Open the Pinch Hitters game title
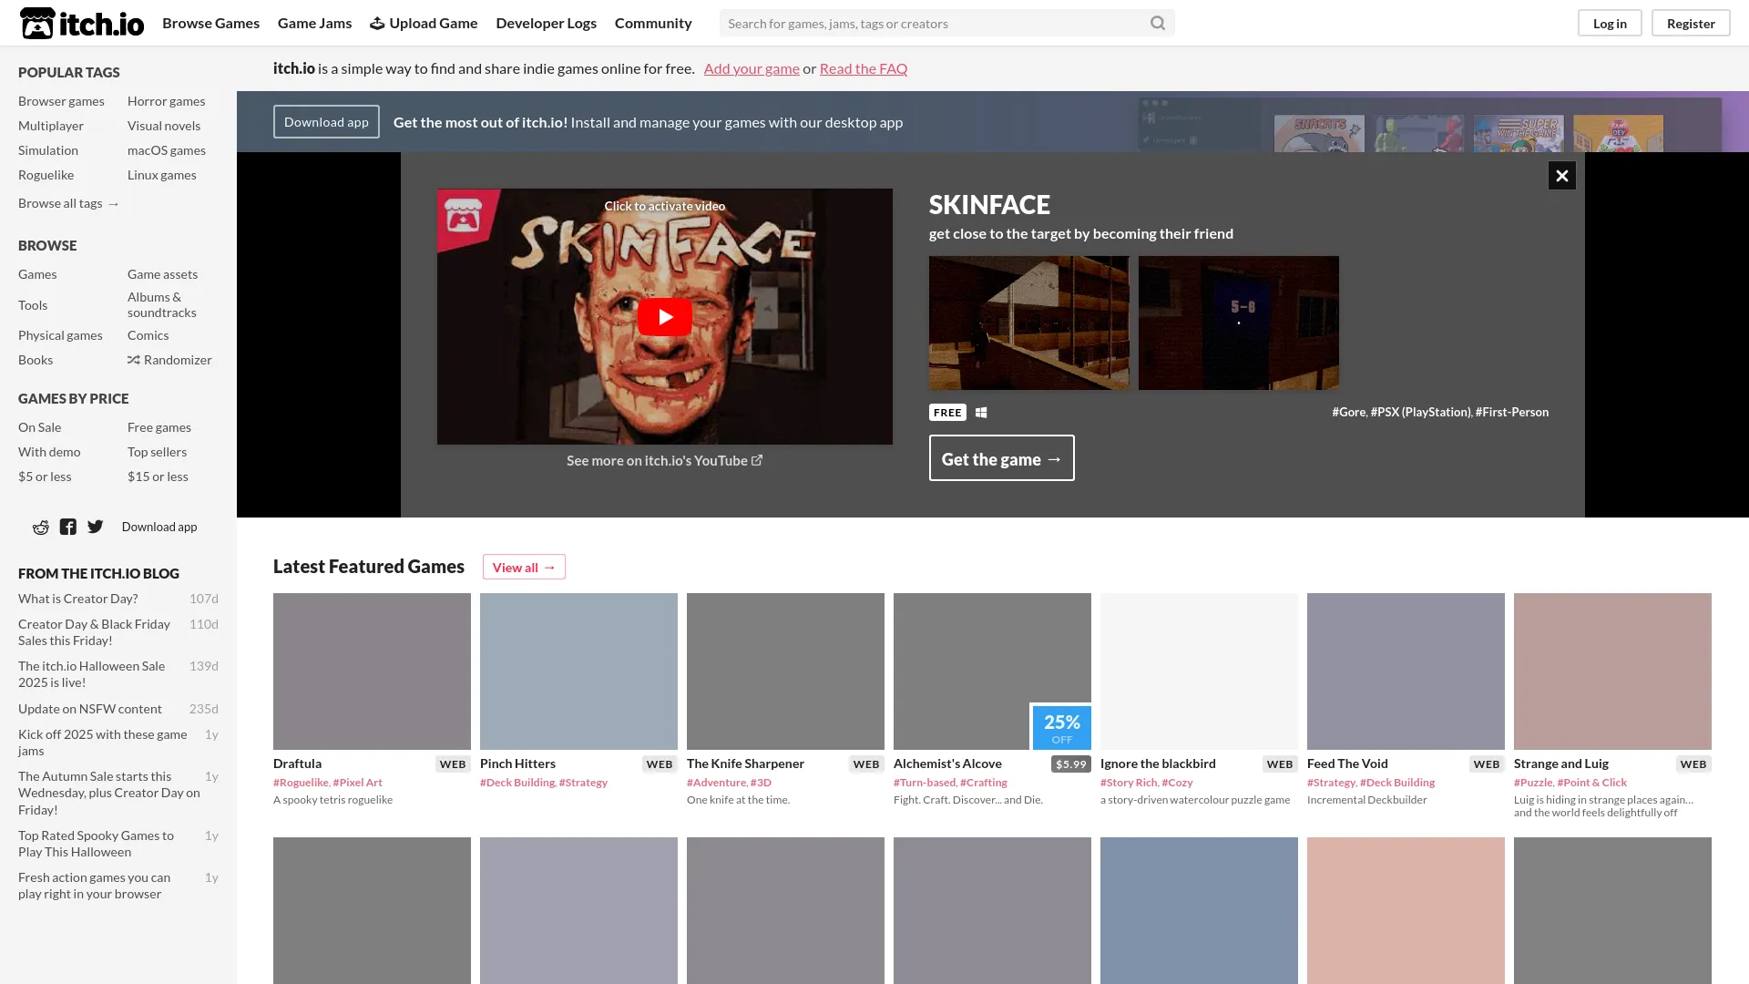The image size is (1749, 984). pos(517,764)
